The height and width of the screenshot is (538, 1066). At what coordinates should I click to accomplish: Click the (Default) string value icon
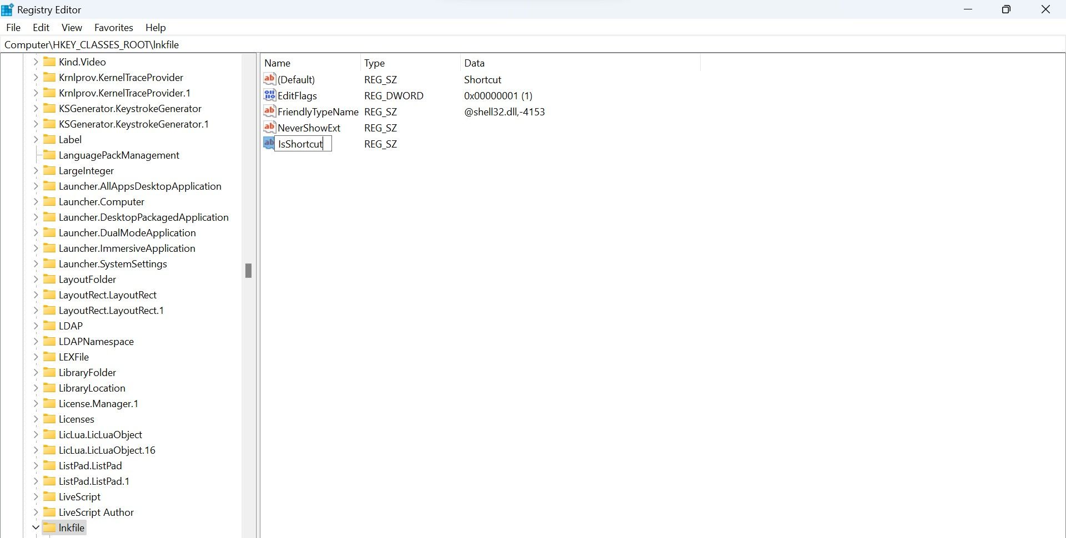[x=270, y=79]
